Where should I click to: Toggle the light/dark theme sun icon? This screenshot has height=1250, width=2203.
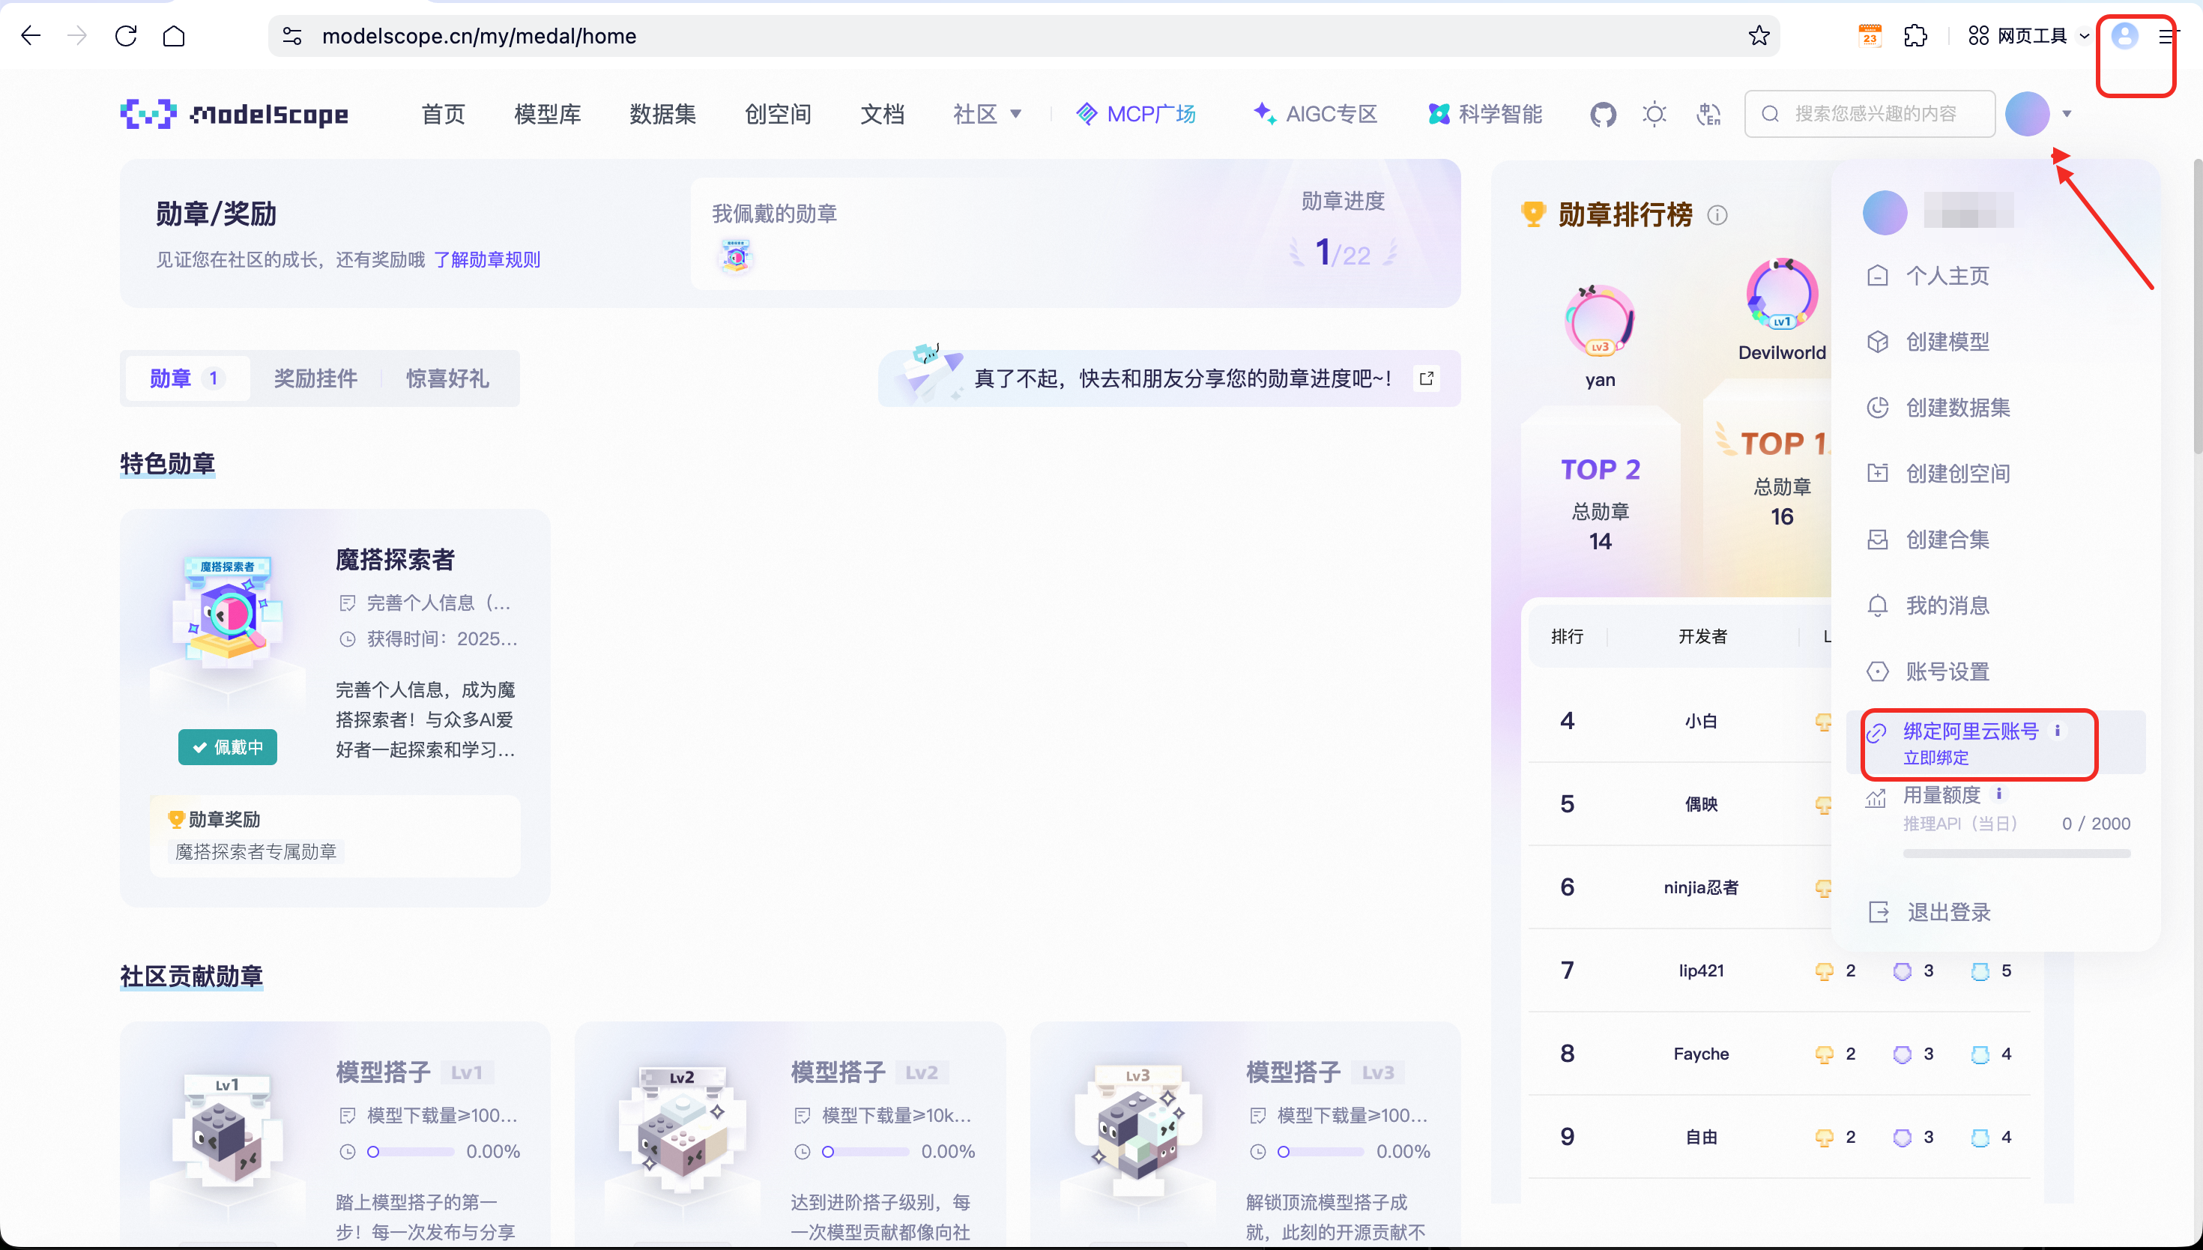coord(1654,114)
